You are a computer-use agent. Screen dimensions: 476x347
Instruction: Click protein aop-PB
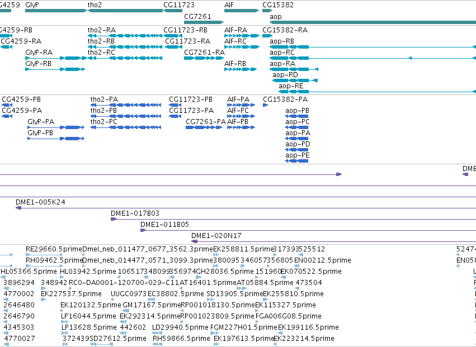[x=297, y=116]
